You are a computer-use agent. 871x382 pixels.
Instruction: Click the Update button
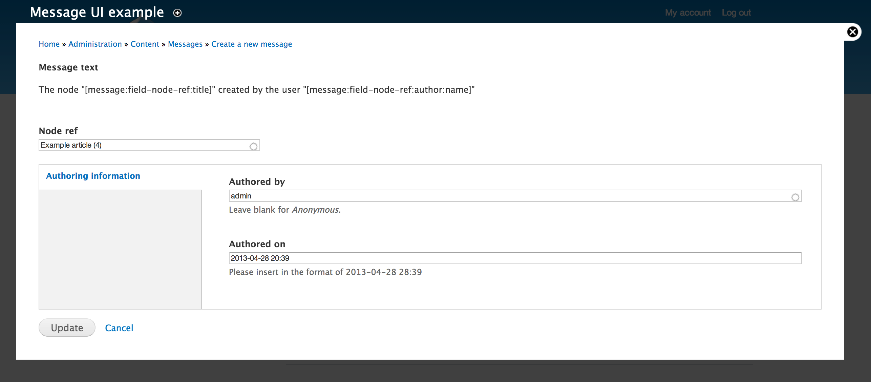tap(67, 327)
